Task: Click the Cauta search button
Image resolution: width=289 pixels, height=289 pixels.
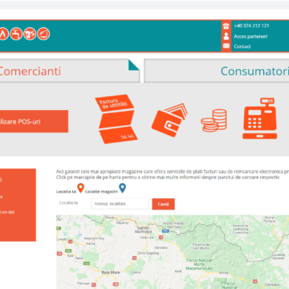Action: [163, 204]
